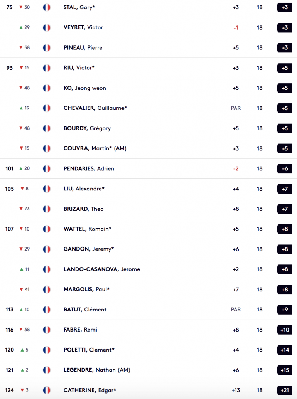297x399 pixels.
Task: Select the CHEVALIER, Guillaume player name
Action: (x=95, y=108)
